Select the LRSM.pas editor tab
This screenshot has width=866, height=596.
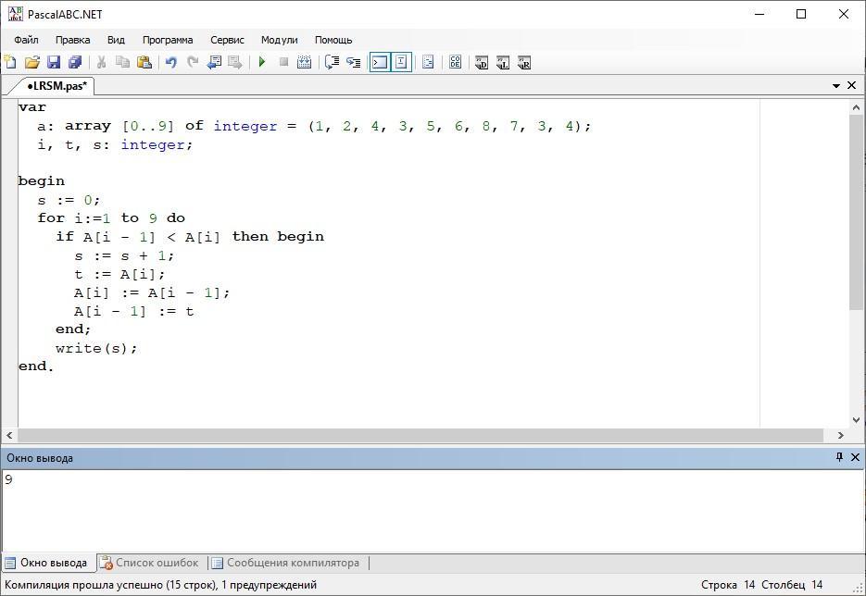[56, 86]
